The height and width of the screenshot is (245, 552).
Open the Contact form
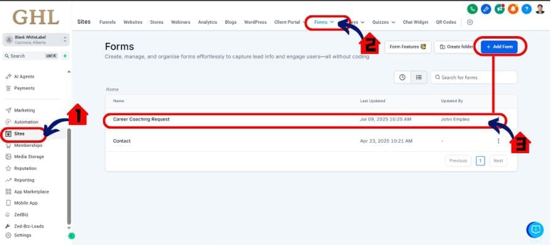122,141
